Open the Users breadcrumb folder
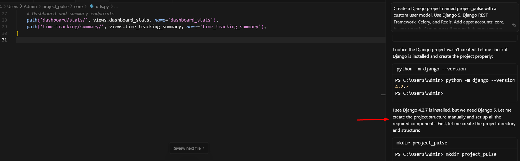This screenshot has height=161, width=520. tap(13, 6)
